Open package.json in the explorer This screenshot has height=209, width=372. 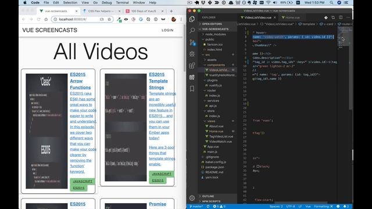click(x=214, y=167)
